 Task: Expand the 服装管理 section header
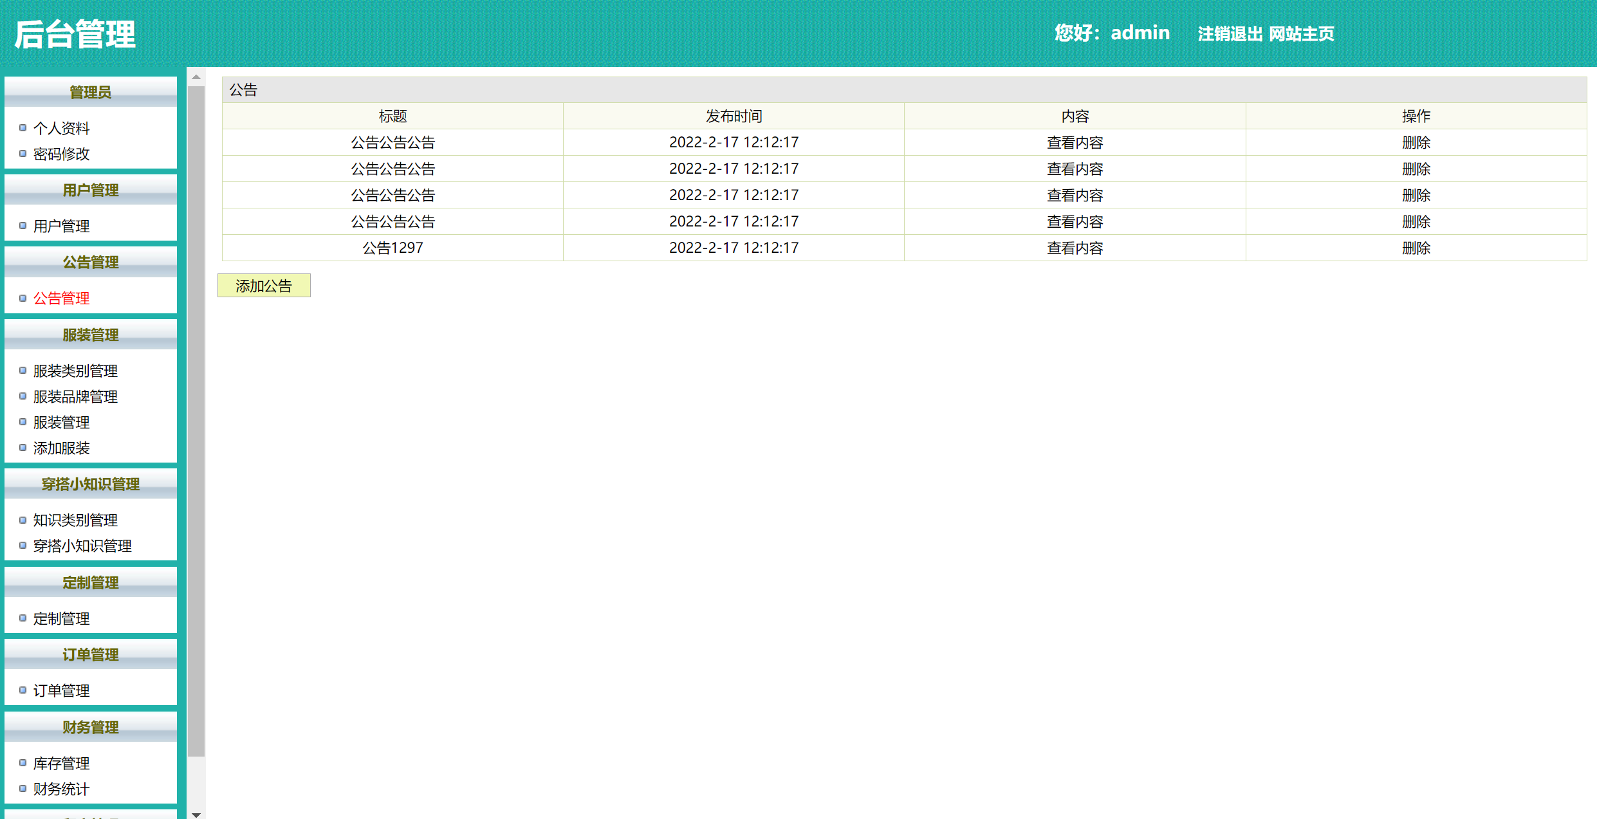point(90,335)
